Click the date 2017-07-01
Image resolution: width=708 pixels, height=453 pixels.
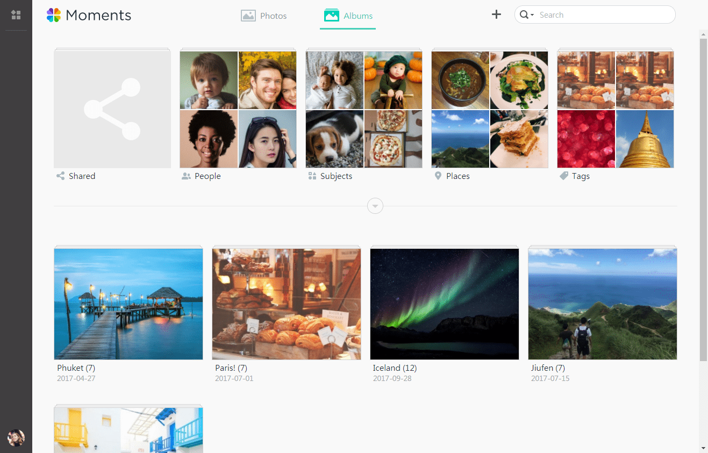coord(234,378)
